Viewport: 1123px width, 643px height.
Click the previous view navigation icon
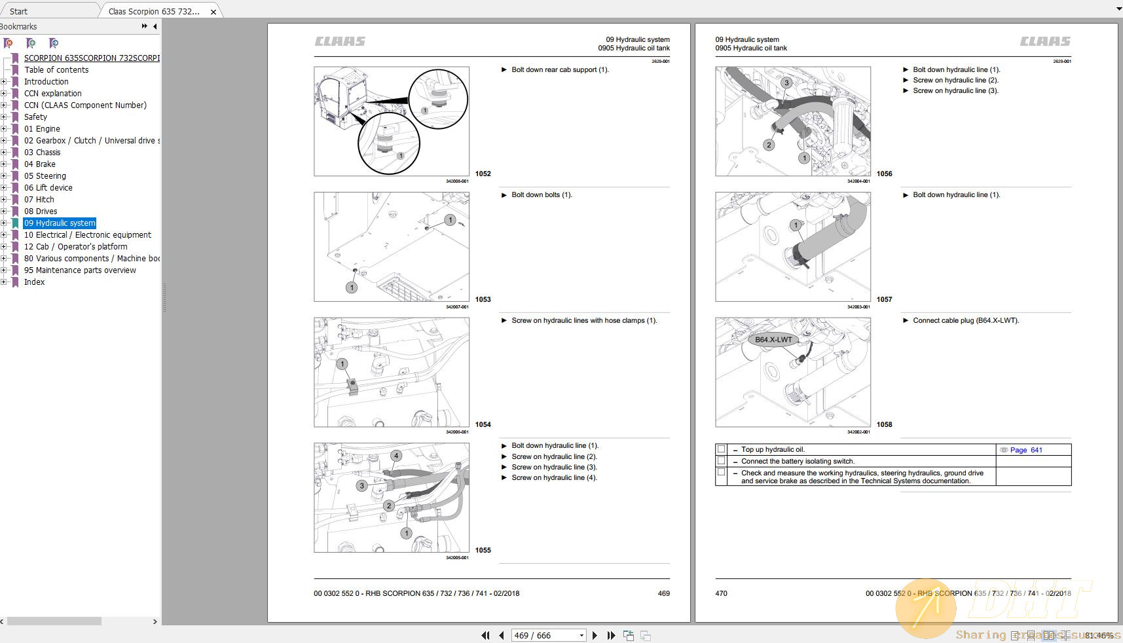coord(629,635)
